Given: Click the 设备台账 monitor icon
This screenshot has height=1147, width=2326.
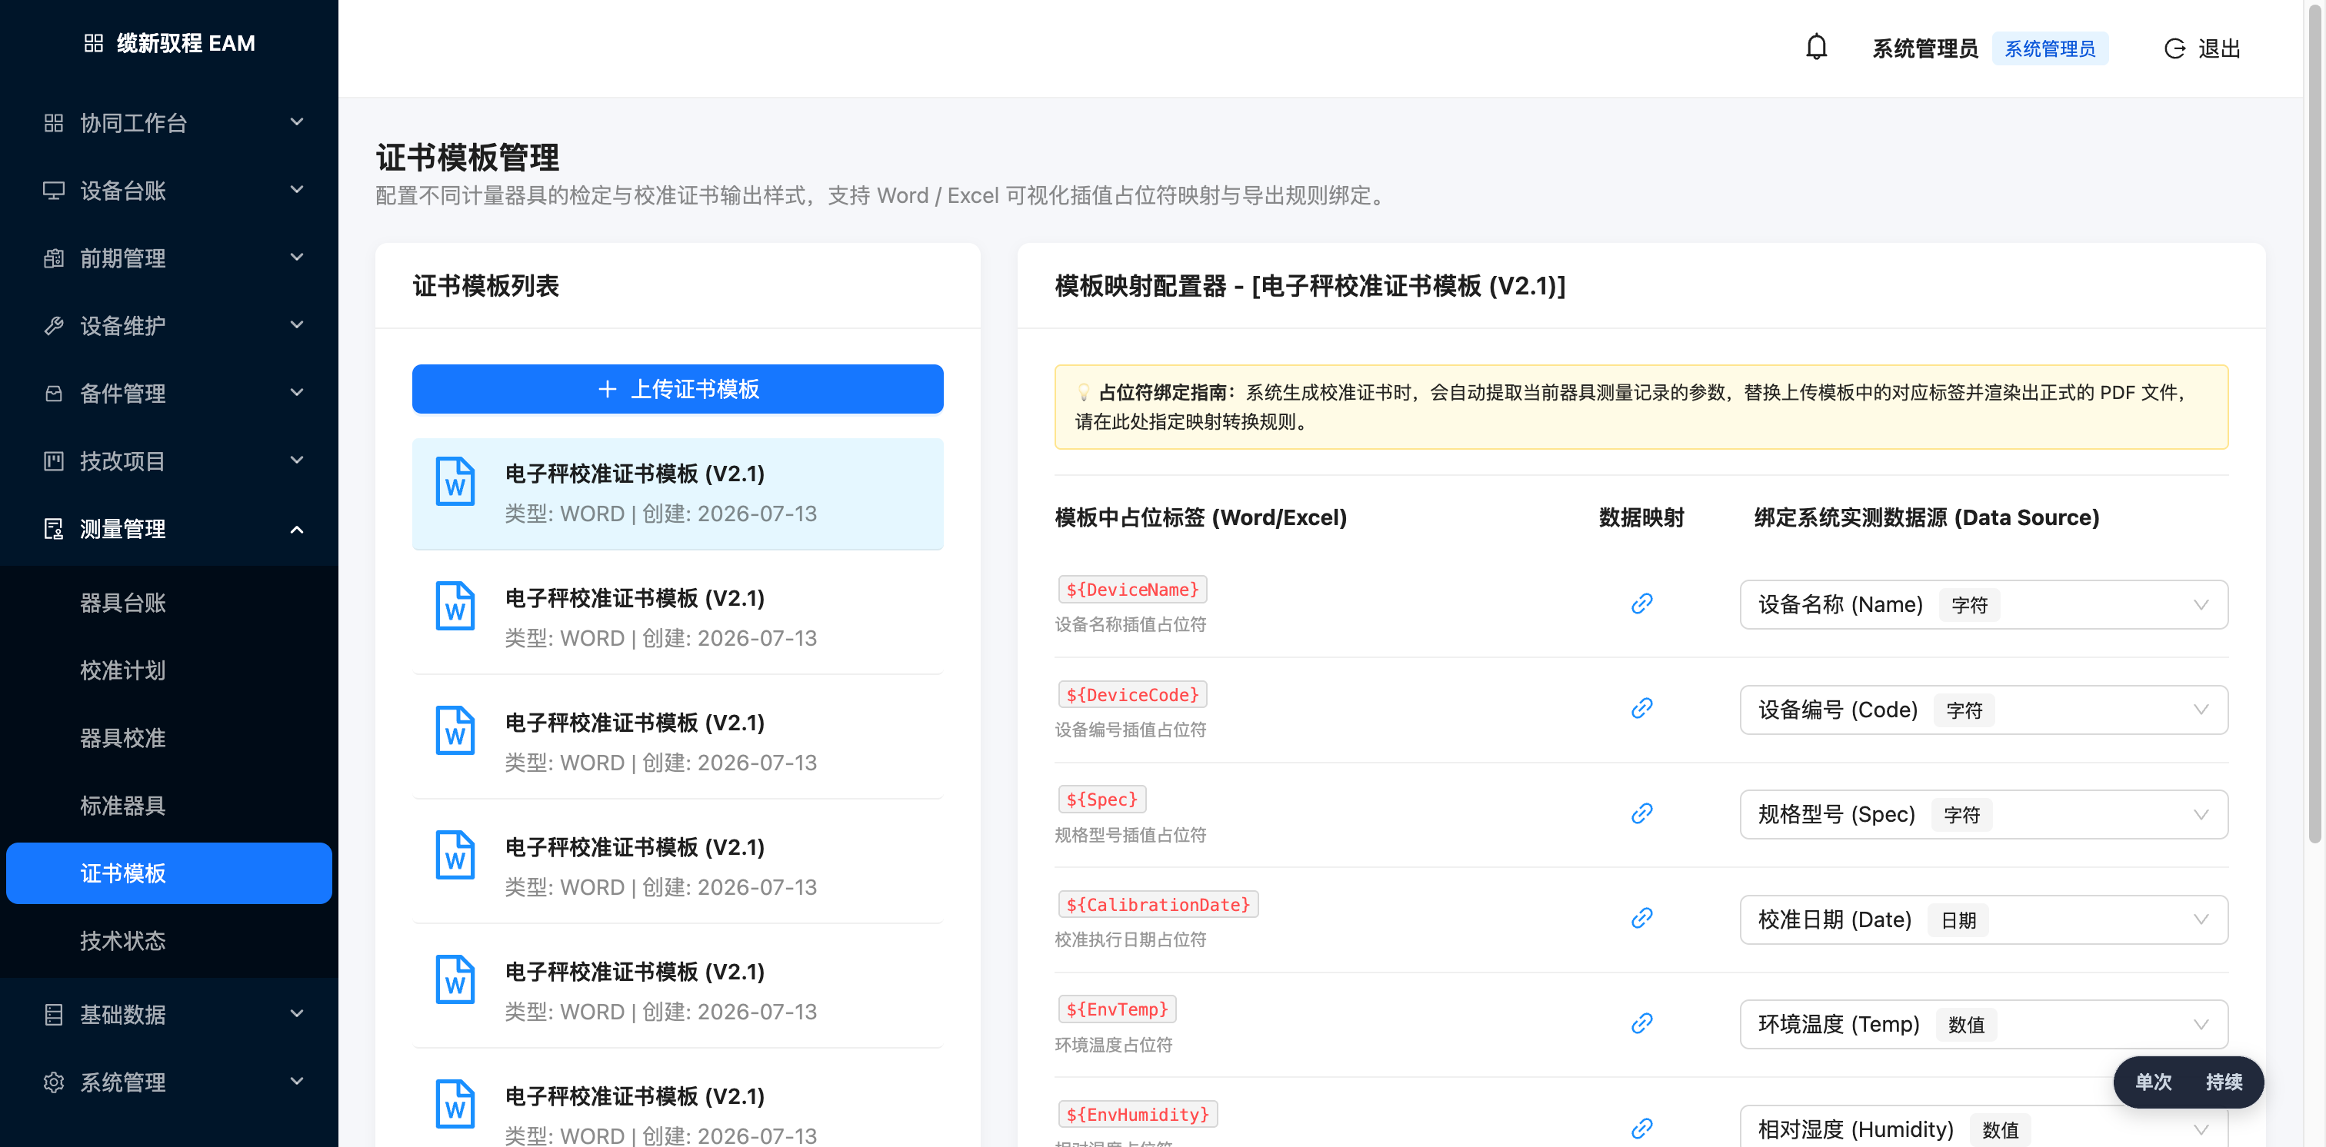Looking at the screenshot, I should pyautogui.click(x=53, y=191).
